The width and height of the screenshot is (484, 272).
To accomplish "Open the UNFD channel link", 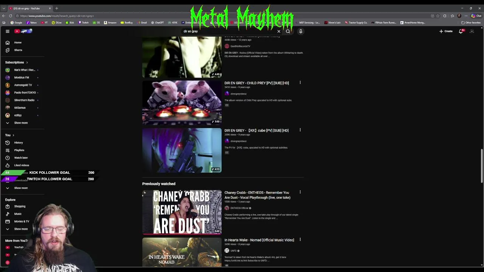I will coord(233,251).
